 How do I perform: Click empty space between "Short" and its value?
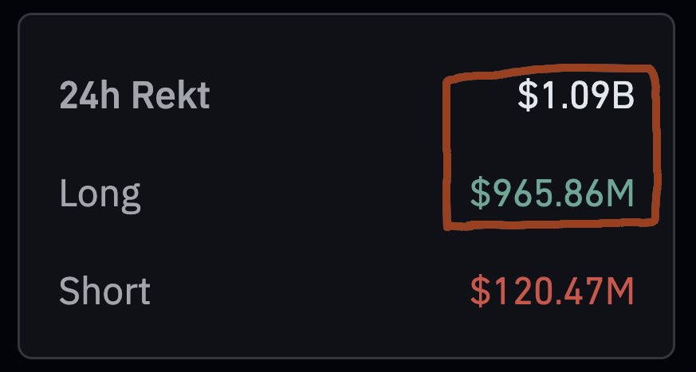tap(311, 292)
